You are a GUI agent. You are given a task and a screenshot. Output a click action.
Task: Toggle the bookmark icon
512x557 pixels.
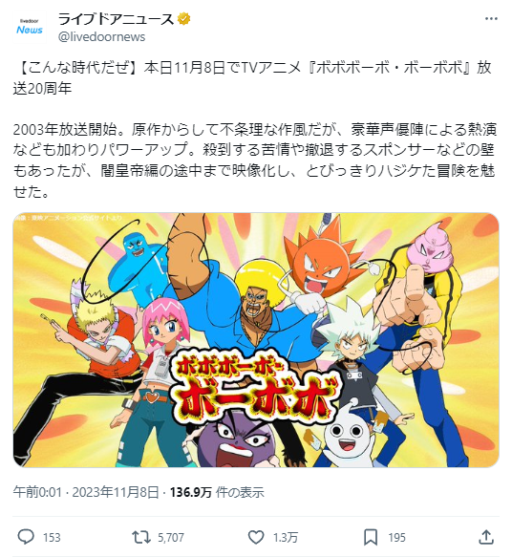(371, 537)
